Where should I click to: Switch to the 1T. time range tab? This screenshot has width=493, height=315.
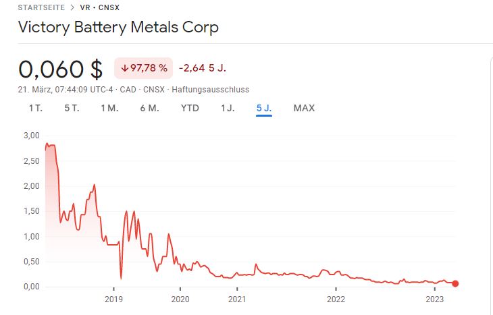pos(35,108)
